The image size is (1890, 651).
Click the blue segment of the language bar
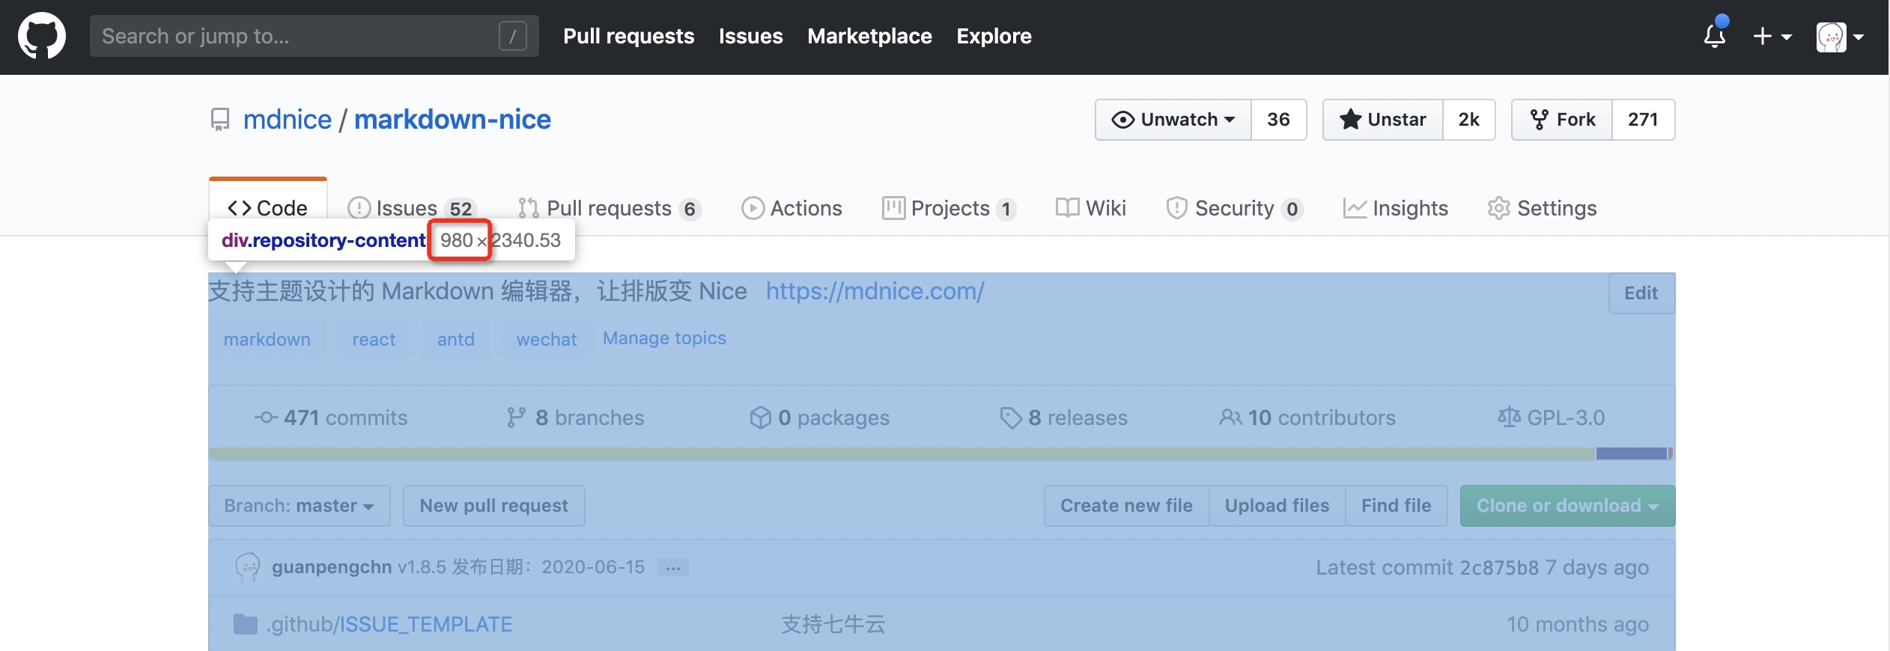tap(1631, 453)
